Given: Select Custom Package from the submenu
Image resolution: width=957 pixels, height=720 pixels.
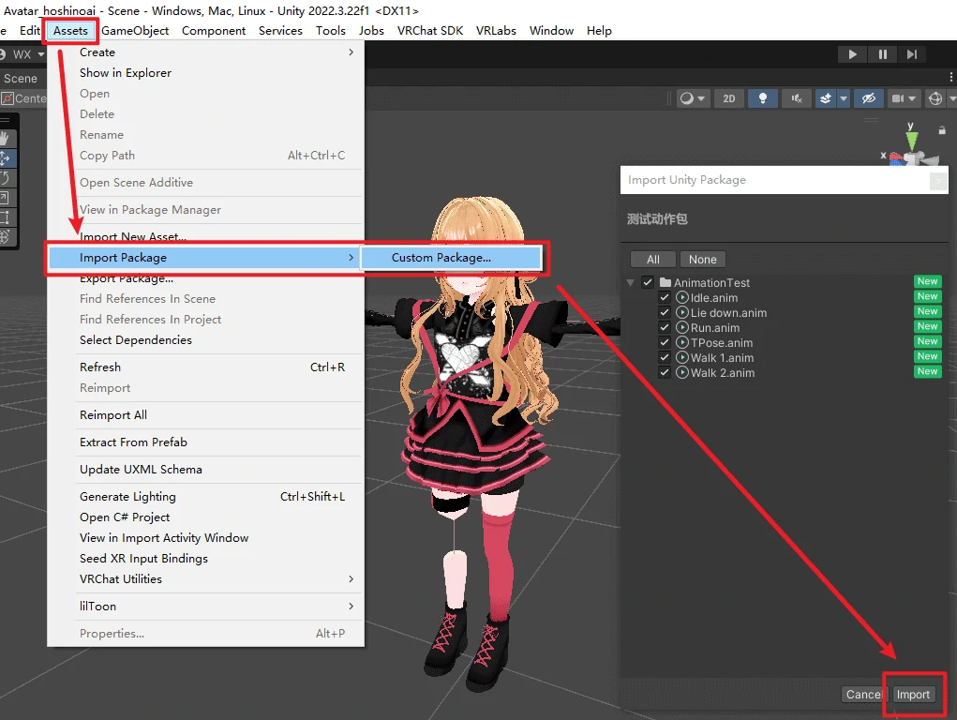Looking at the screenshot, I should pos(441,258).
